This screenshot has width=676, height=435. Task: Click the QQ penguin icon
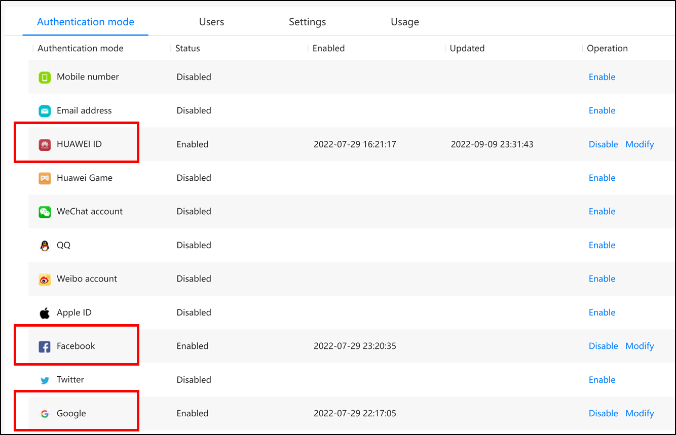(45, 246)
